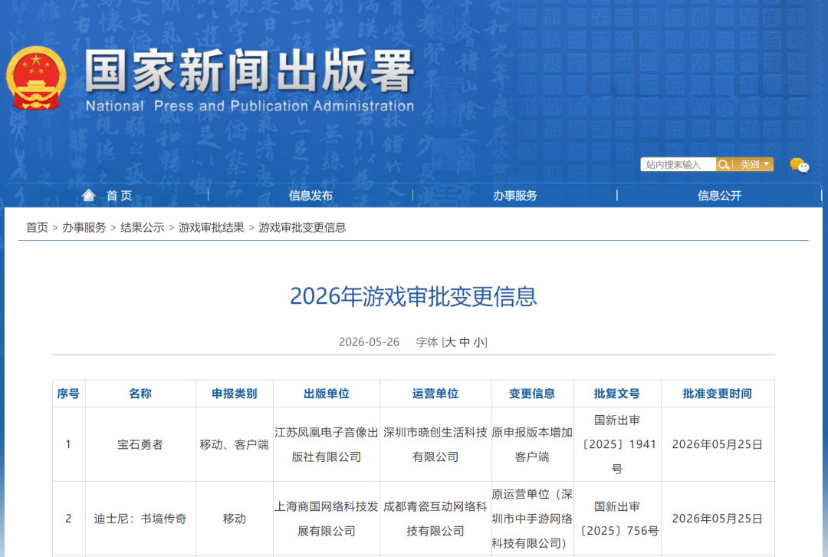This screenshot has height=557, width=828.
Task: Click the 运营单位 column header
Action: click(x=435, y=394)
